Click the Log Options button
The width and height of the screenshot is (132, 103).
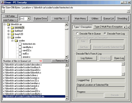coord(87,58)
